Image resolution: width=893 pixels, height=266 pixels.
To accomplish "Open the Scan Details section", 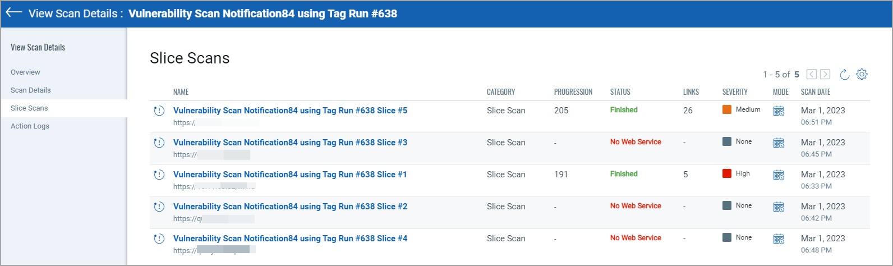I will coord(31,90).
